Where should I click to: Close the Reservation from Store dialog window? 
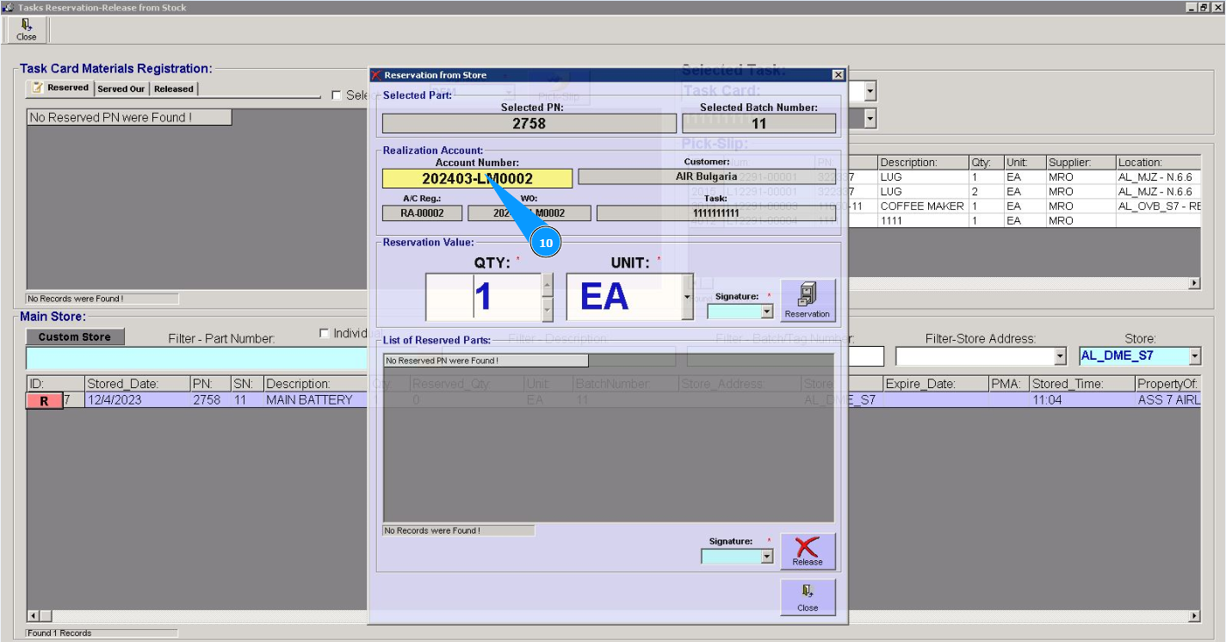838,75
